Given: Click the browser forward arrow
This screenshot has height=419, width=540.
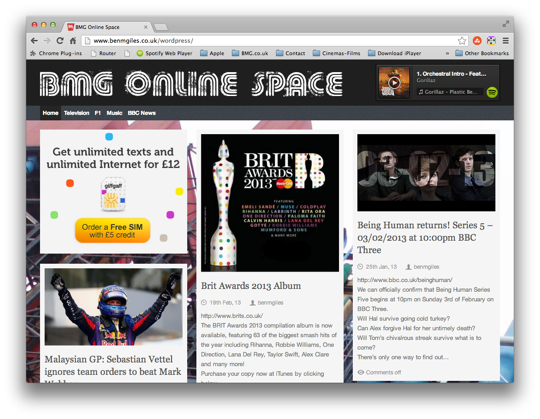Looking at the screenshot, I should 47,40.
